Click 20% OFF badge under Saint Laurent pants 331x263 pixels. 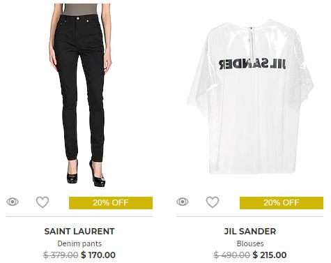[x=111, y=203]
